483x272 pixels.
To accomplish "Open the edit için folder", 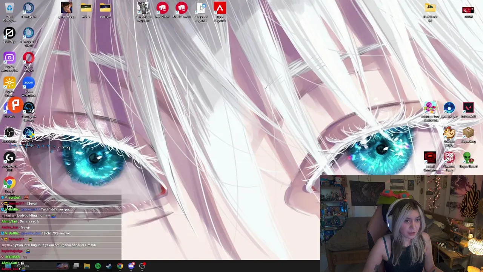I will (x=105, y=11).
